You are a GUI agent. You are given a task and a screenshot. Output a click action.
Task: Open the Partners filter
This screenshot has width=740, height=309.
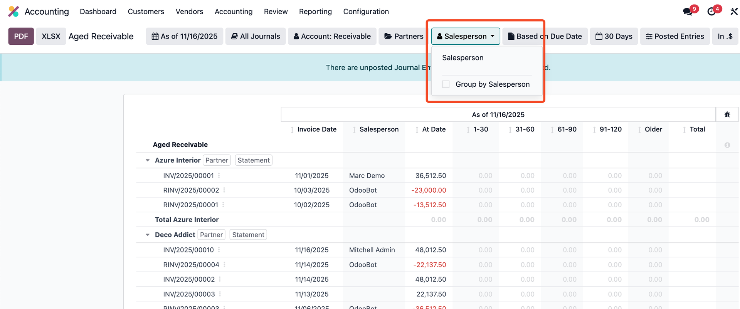point(404,36)
